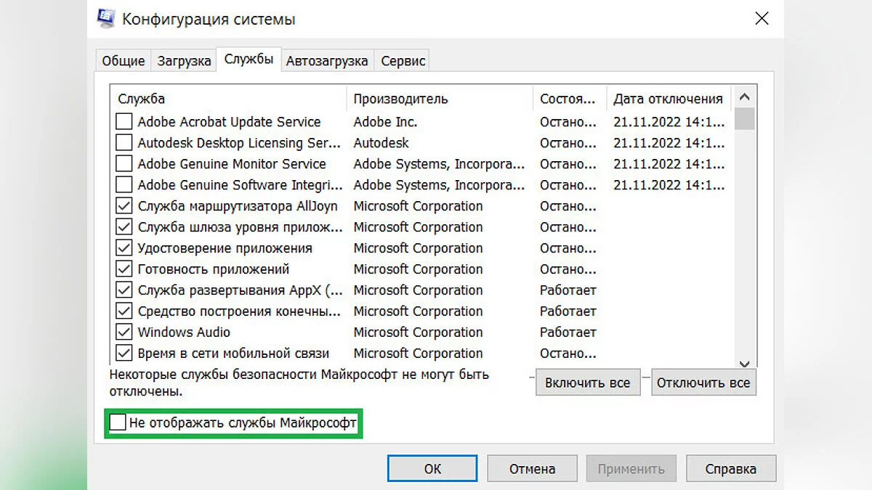Open the Сервис tab
872x490 pixels.
coord(403,61)
